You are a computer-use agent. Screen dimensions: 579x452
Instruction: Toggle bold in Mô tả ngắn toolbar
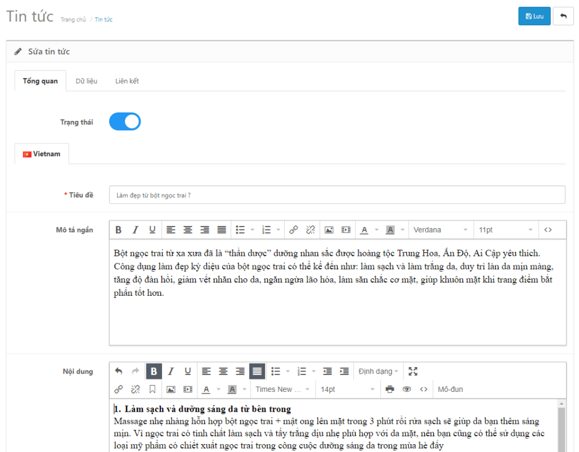(118, 230)
